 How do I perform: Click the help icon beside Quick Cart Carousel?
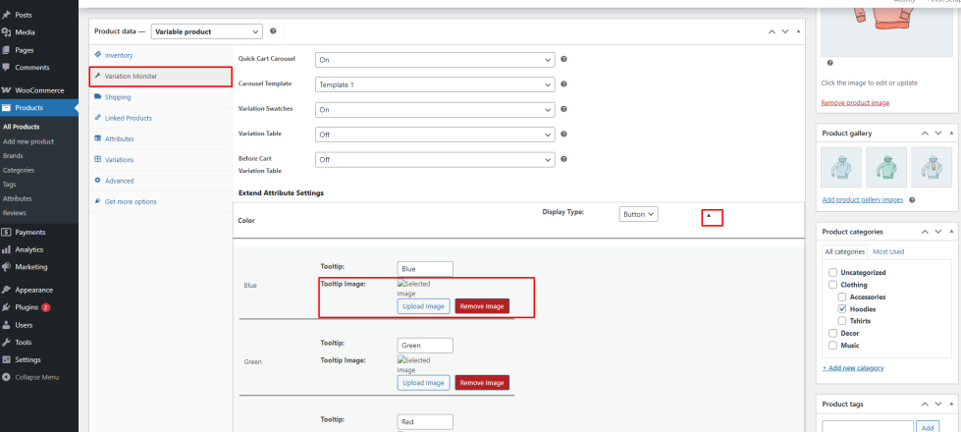coord(564,59)
